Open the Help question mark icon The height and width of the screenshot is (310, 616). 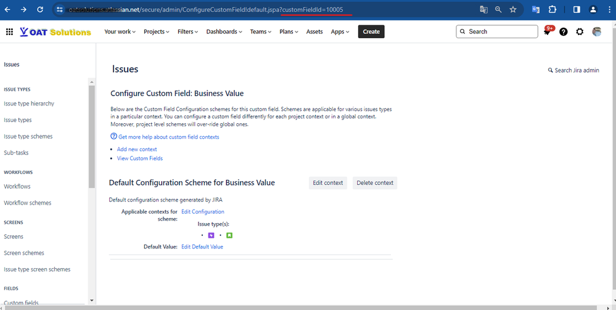click(564, 32)
